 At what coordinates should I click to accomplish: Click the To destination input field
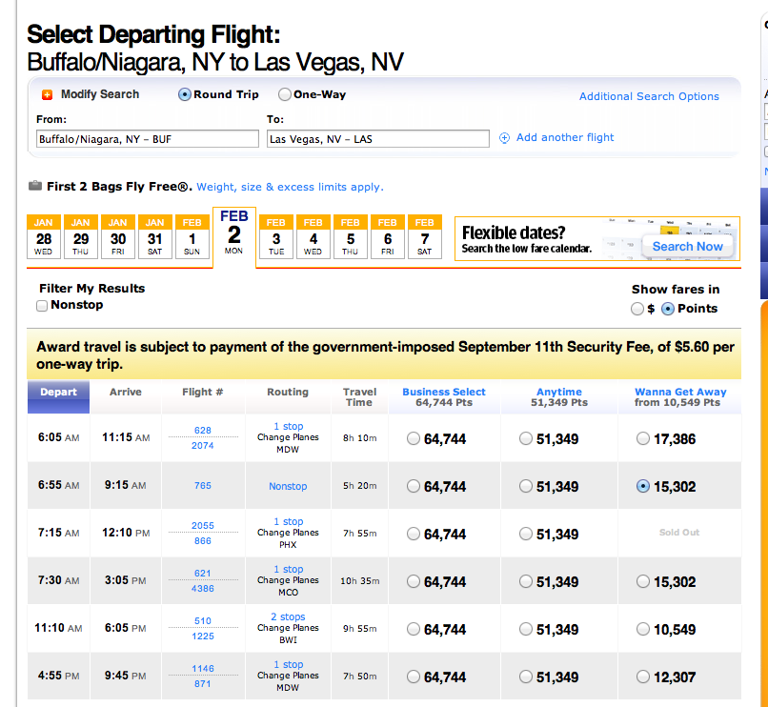[x=376, y=139]
